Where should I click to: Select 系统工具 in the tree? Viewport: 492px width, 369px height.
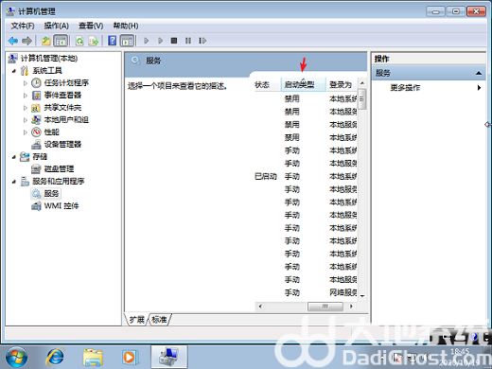click(x=47, y=70)
